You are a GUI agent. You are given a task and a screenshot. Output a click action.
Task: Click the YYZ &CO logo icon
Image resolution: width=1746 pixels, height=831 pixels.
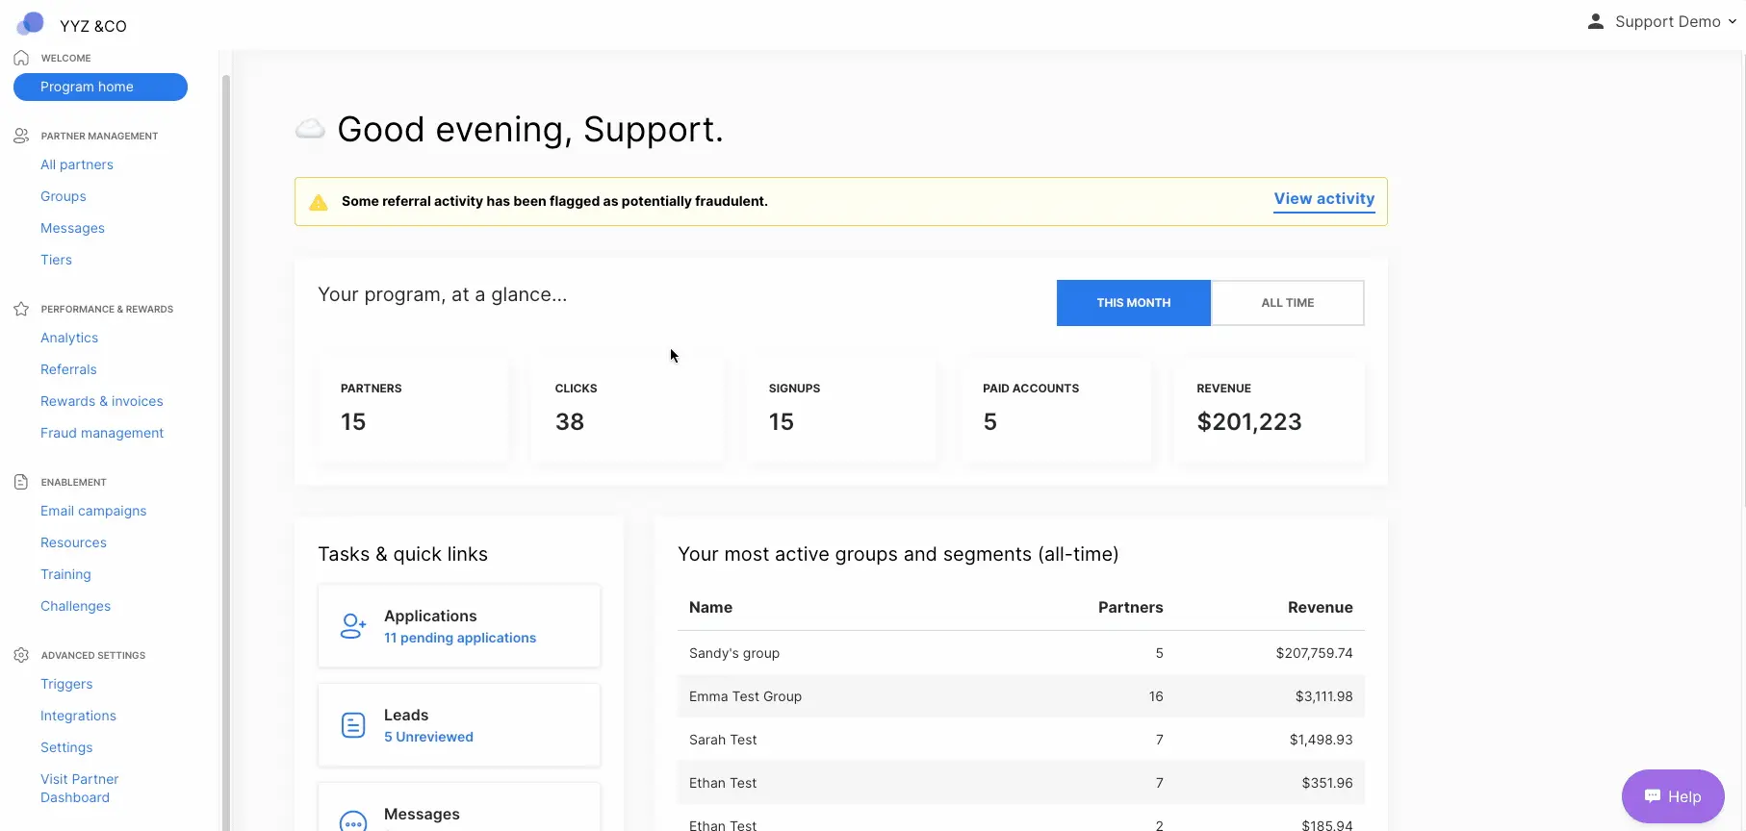(x=31, y=23)
